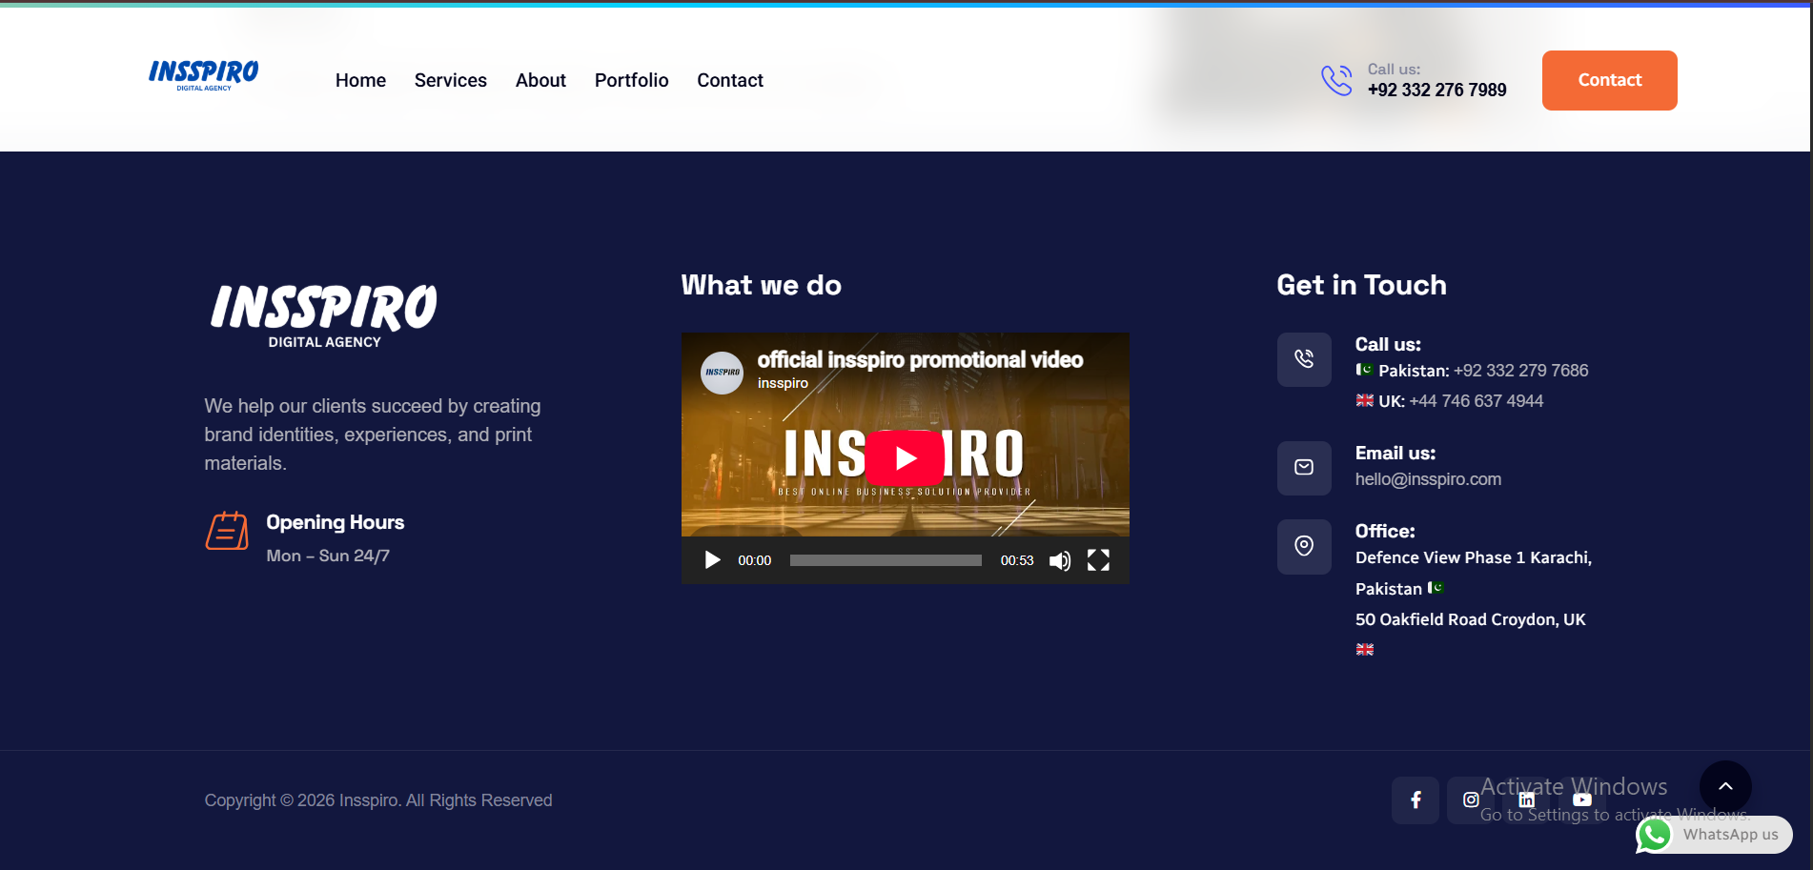The height and width of the screenshot is (870, 1813).
Task: Open the Instagram social link
Action: 1471,800
